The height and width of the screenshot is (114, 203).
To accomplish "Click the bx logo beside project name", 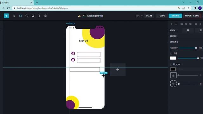I will [84, 16].
